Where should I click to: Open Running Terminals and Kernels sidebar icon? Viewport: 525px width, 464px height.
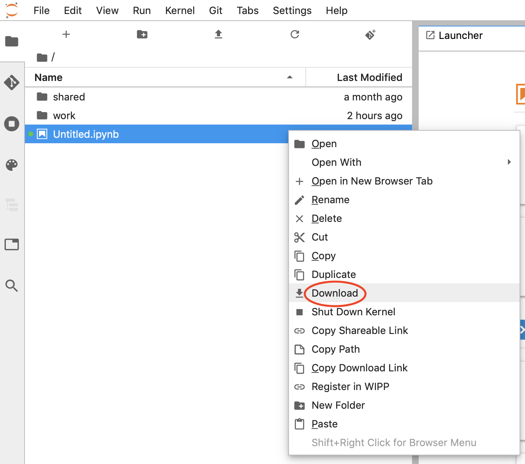click(12, 124)
